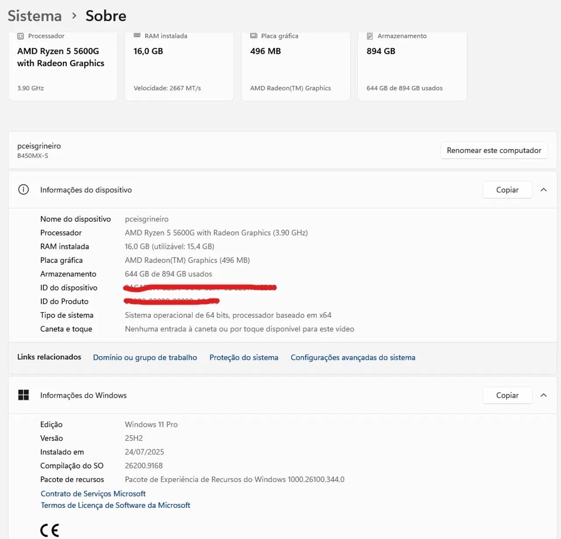Click '644 GB de 894 GB usados' in Armazenamento row
Viewport: 561px width, 539px height.
[168, 274]
